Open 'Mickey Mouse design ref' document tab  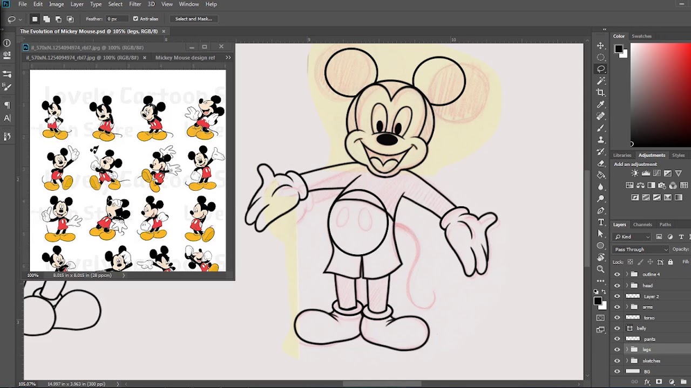tap(185, 58)
